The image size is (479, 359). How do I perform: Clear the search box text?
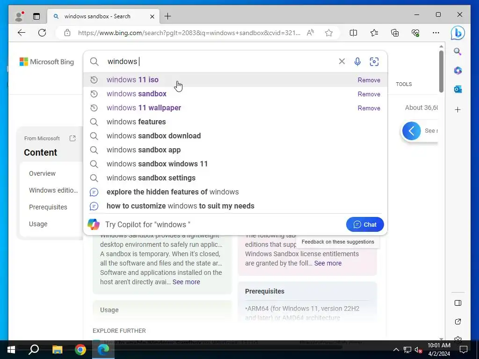tap(342, 61)
